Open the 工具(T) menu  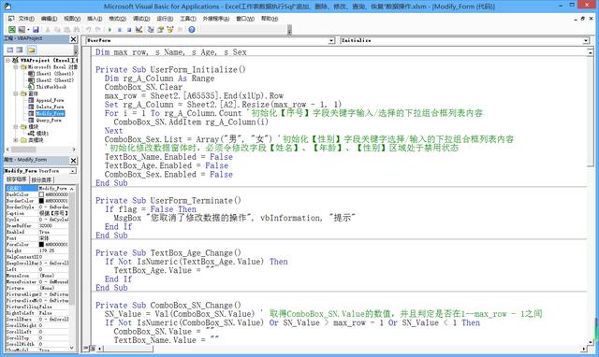tap(188, 19)
